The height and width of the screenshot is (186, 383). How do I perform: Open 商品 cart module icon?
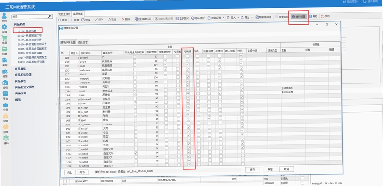coord(4,40)
